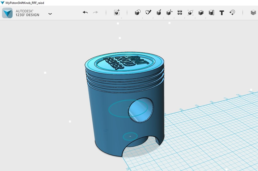Open the Primitives tool

coord(137,12)
